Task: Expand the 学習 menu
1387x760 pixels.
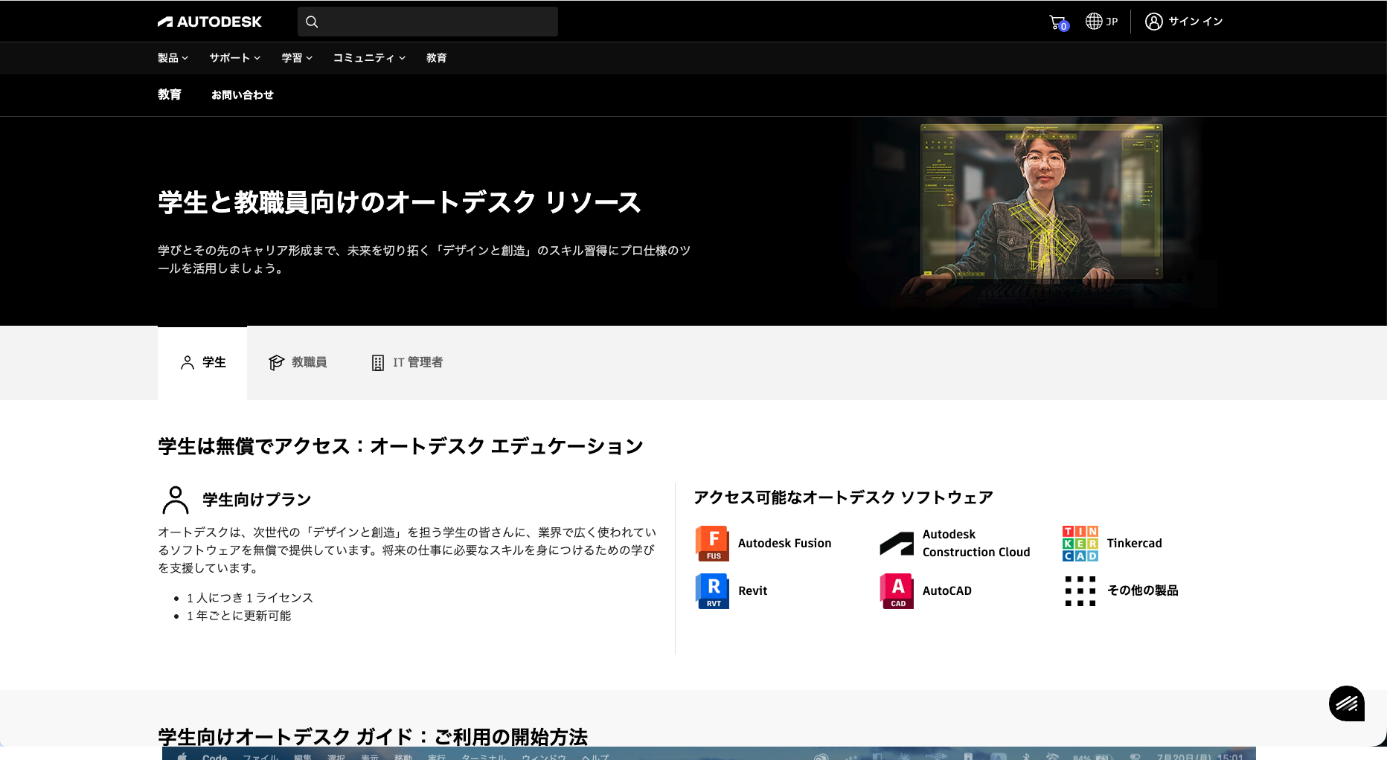Action: [297, 58]
